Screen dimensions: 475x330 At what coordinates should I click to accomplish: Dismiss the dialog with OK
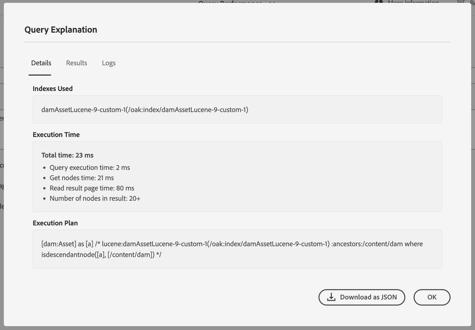pos(432,297)
